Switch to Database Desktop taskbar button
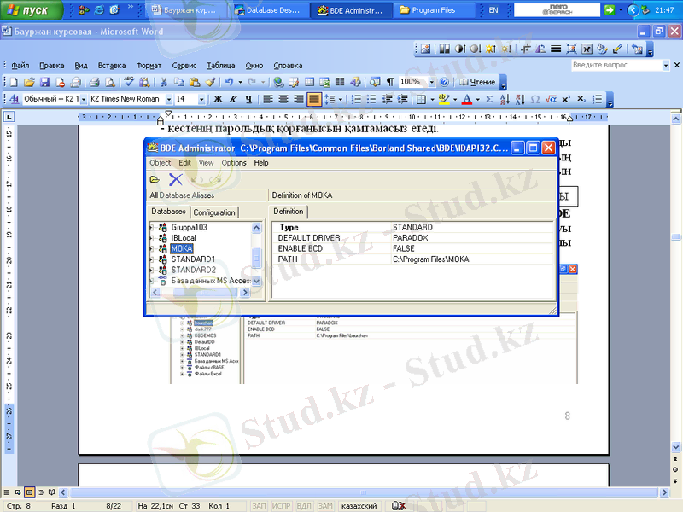Viewport: 683px width, 512px height. click(269, 10)
